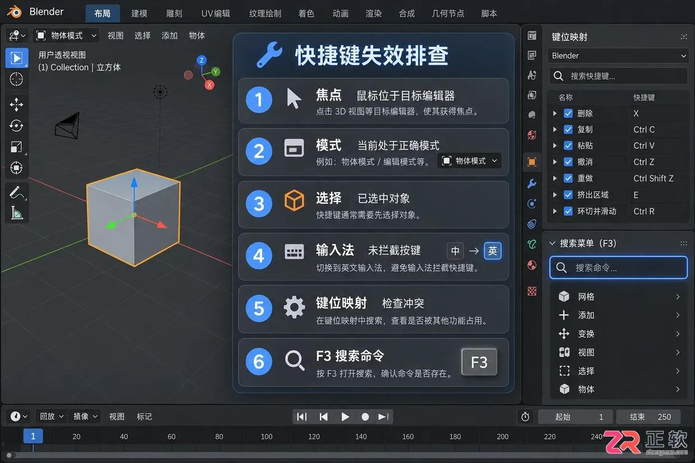Jump to the first frame in the timeline
The image size is (695, 463).
pos(302,416)
